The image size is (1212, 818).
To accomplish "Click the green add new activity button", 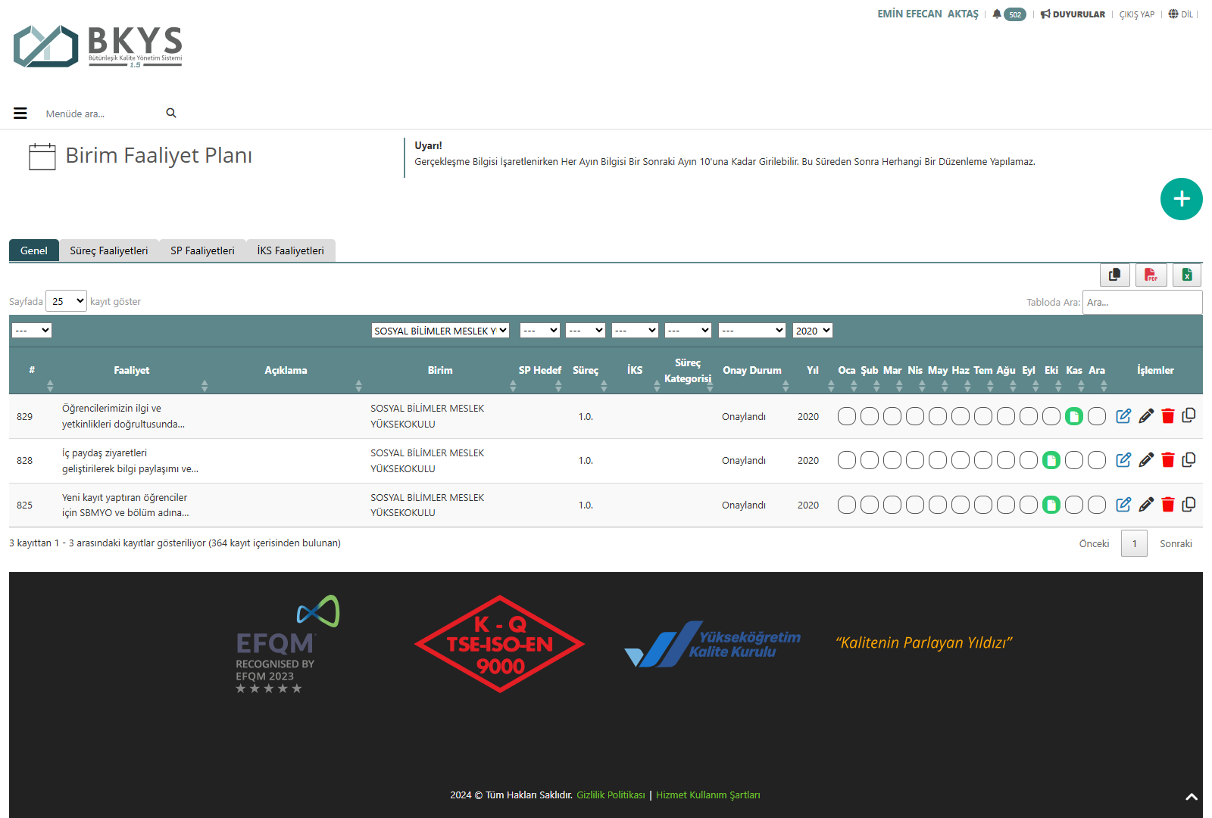I will (1181, 199).
